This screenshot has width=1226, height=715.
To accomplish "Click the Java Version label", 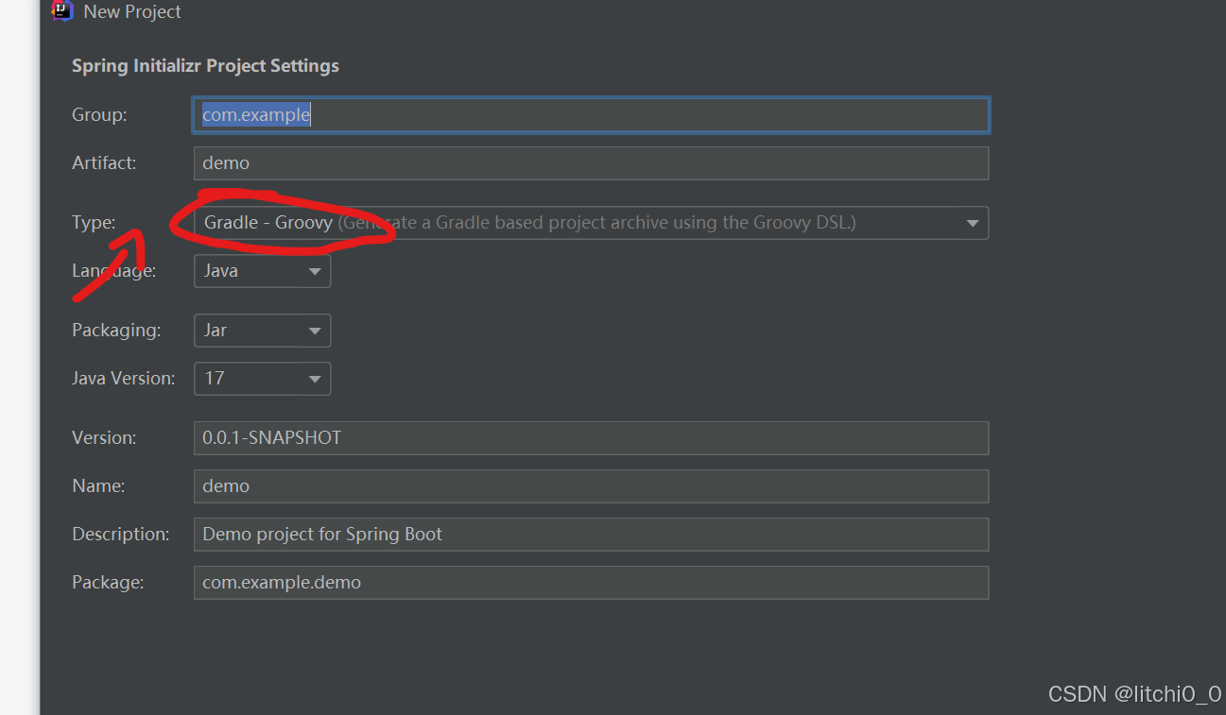I will click(123, 378).
